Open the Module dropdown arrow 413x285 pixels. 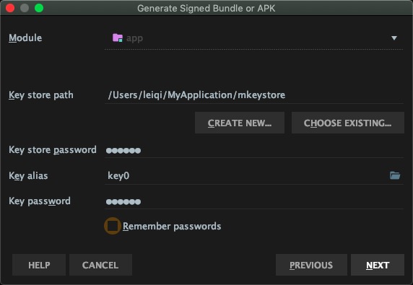[x=394, y=38]
